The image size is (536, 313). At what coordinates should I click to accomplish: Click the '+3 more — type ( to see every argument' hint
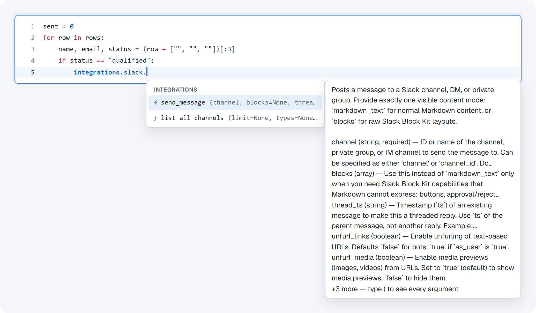(x=395, y=289)
